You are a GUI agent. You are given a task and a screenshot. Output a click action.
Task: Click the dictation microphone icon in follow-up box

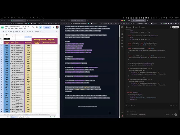tap(172, 114)
